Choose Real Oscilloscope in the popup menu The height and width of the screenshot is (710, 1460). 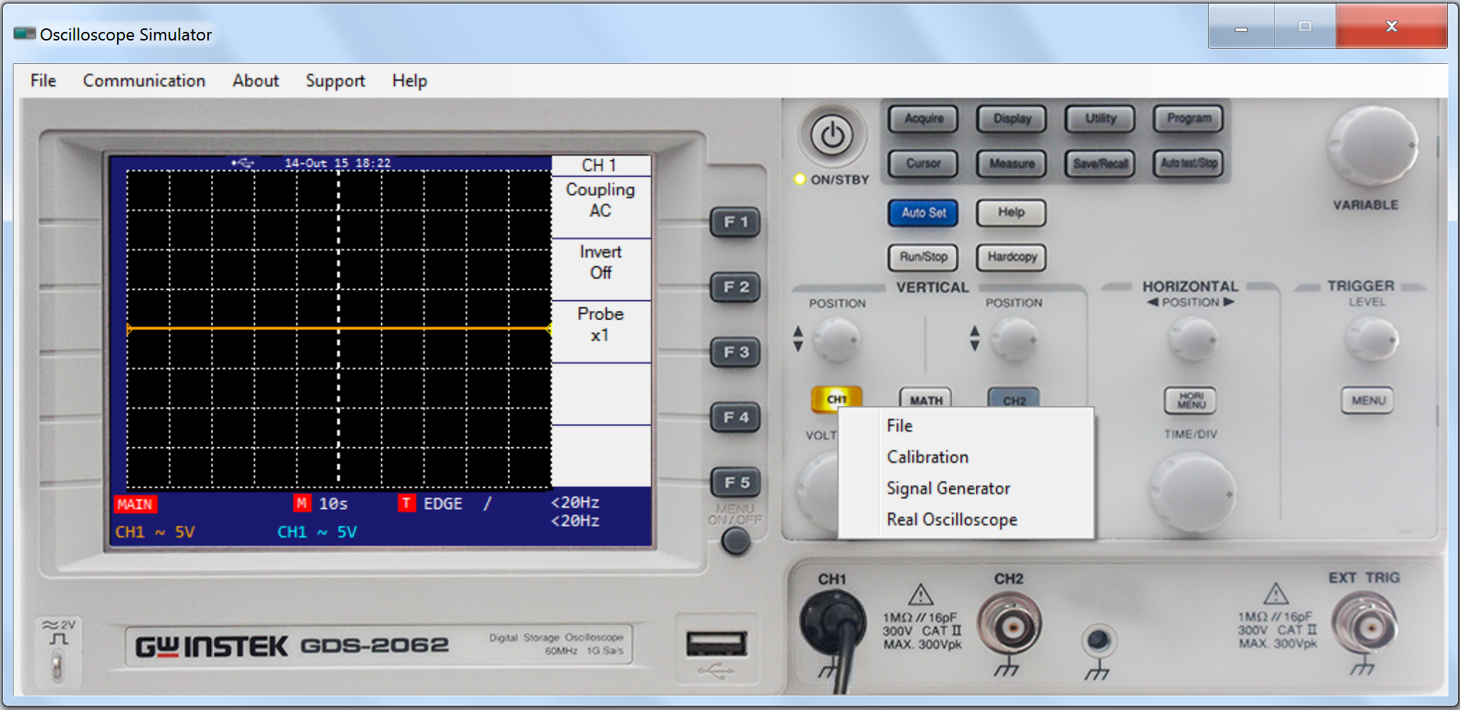pos(952,520)
